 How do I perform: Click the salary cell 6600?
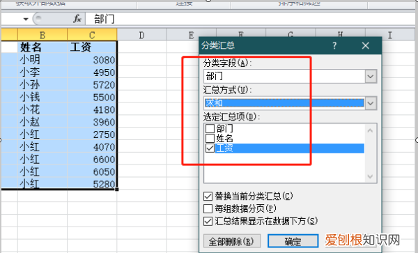92,159
